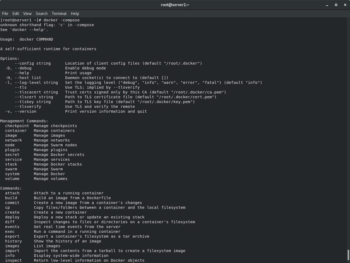
Task: Click the 'system' management command
Action: (12, 174)
